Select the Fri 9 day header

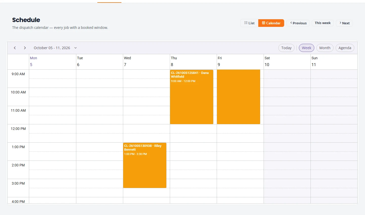(x=240, y=62)
